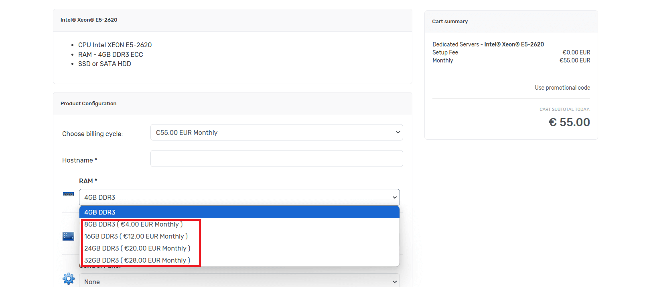
Task: Click the blue hard drive icon
Action: [x=68, y=236]
